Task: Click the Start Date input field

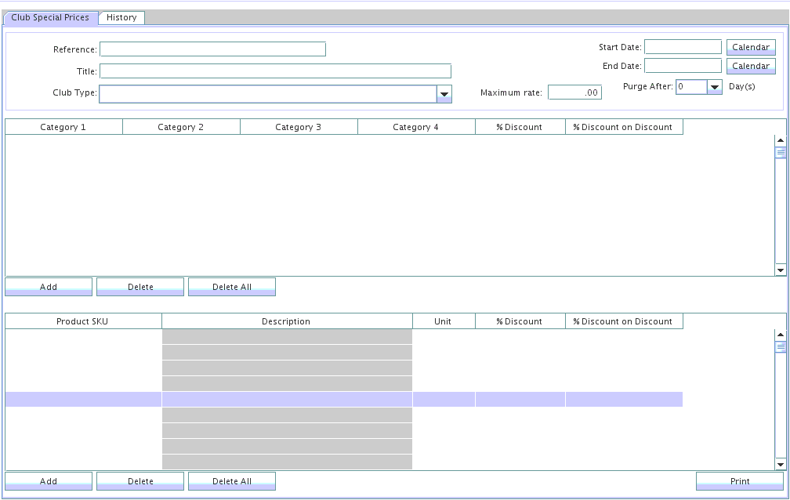Action: tap(683, 47)
